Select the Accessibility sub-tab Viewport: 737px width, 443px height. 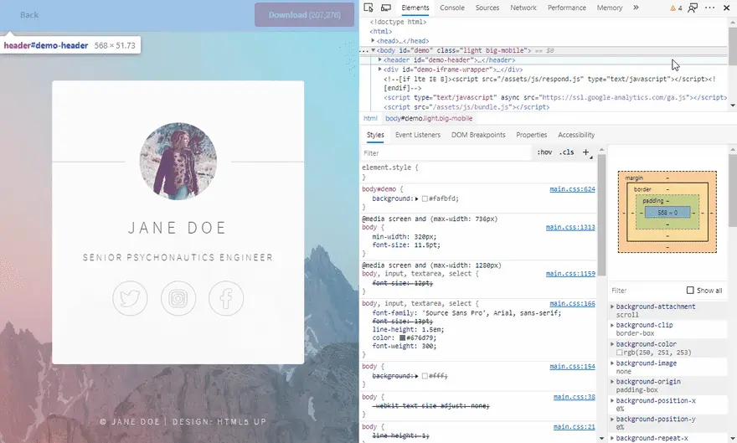[x=576, y=135]
